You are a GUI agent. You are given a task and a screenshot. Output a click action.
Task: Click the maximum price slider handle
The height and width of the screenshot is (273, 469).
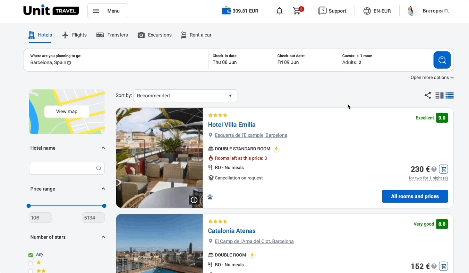pyautogui.click(x=104, y=206)
